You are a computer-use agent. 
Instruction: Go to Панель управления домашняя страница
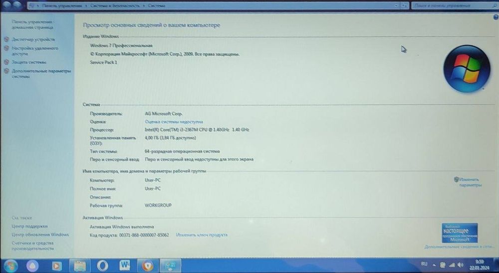tap(33, 24)
